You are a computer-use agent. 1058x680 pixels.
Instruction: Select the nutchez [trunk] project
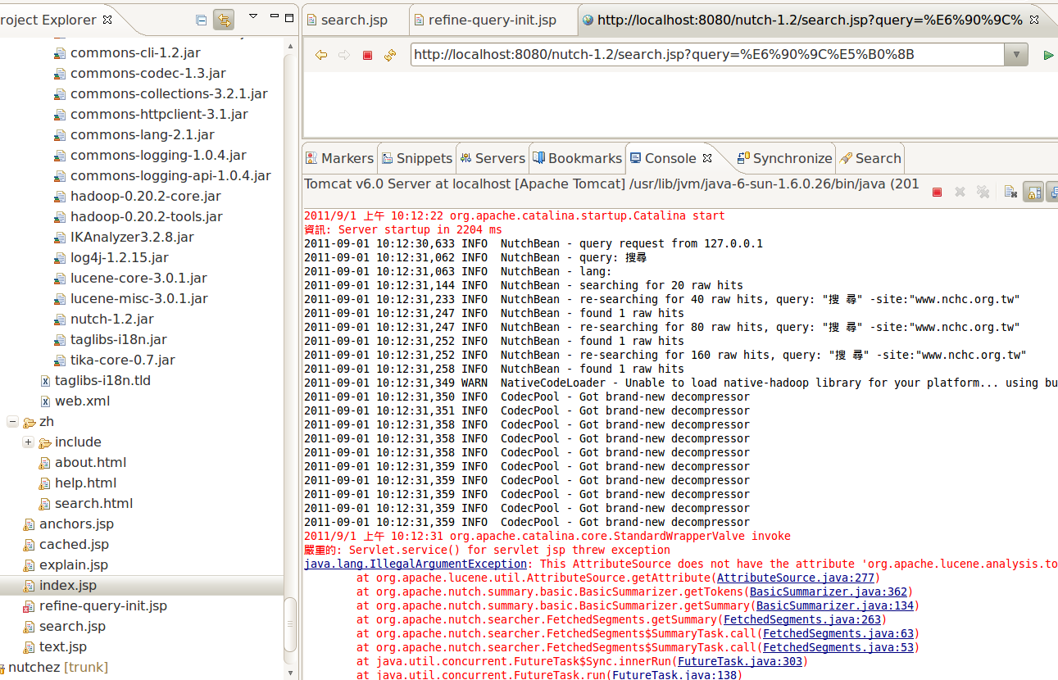coord(57,667)
